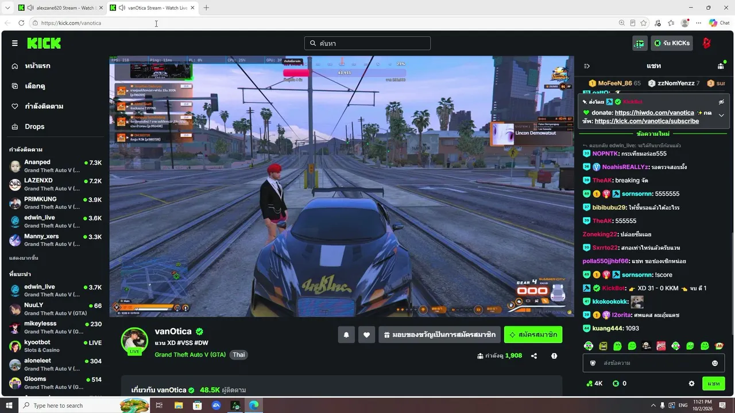735x413 pixels.
Task: Mute the alexzane620 Stream browser tab
Action: (30, 7)
